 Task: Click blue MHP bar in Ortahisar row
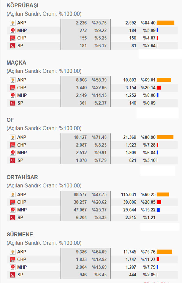click(x=158, y=210)
